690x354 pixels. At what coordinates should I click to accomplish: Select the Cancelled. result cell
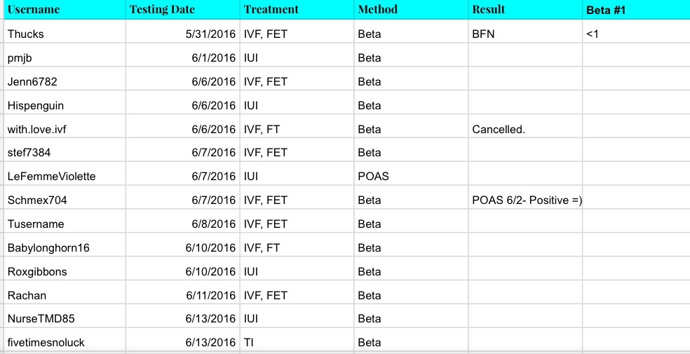[x=499, y=129]
